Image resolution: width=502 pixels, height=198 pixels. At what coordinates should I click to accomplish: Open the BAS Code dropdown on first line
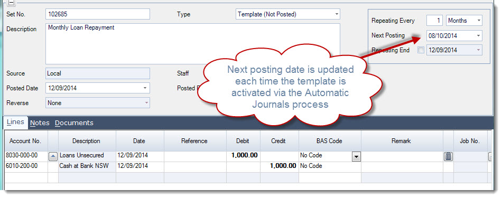pyautogui.click(x=356, y=156)
